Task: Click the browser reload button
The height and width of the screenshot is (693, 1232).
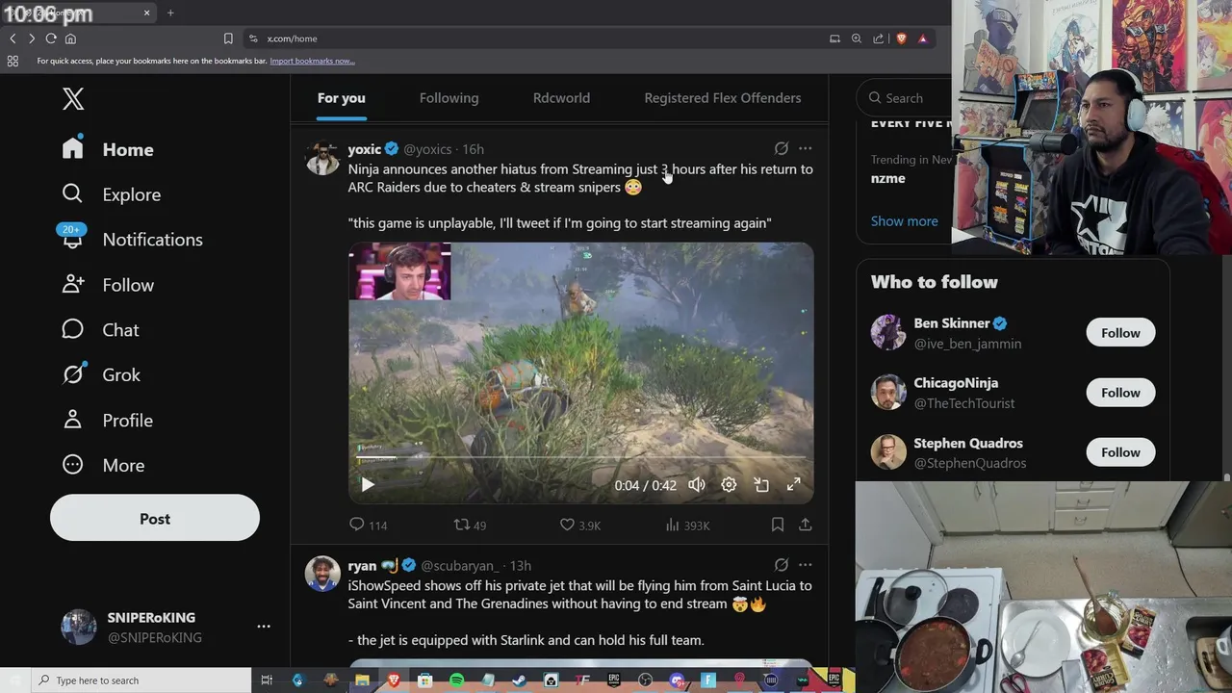Action: 50,38
